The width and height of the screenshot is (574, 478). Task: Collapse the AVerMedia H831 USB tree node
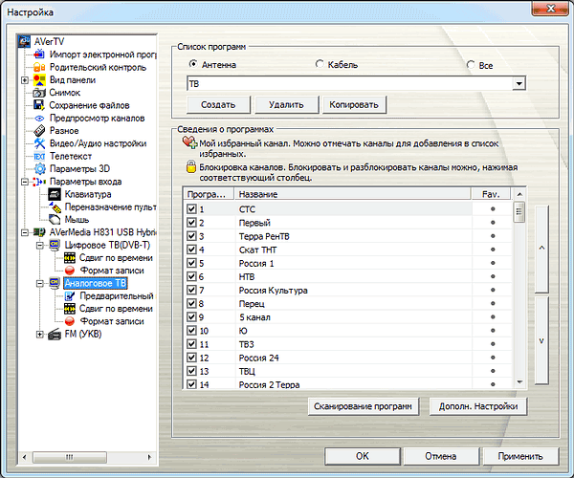(25, 232)
